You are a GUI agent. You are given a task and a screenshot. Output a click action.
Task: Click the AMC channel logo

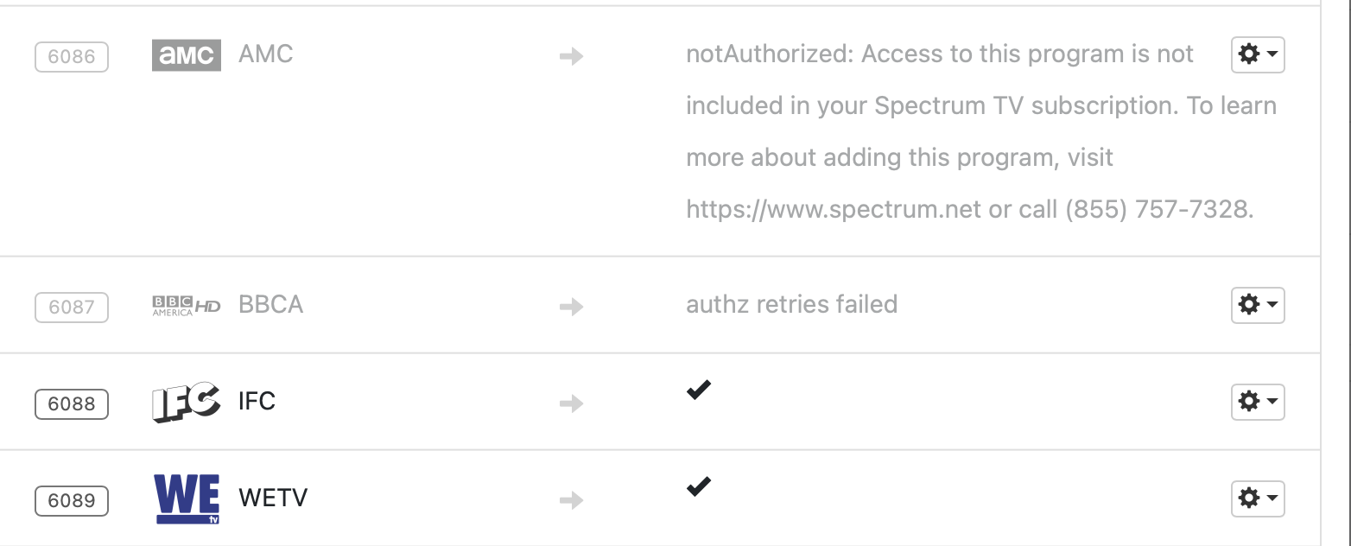[x=186, y=55]
